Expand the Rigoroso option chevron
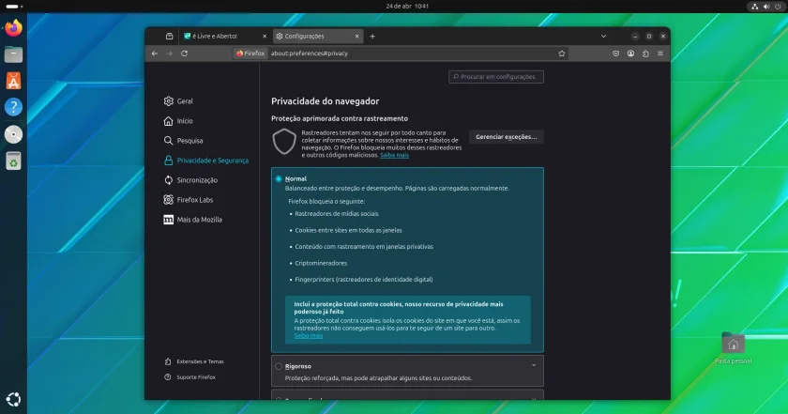788x414 pixels. point(534,366)
